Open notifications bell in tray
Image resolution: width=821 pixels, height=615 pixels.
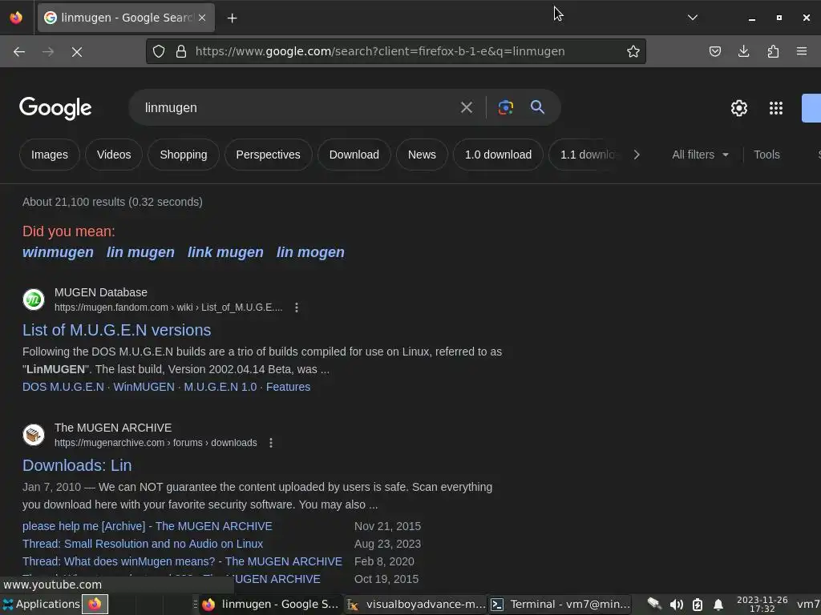tap(718, 605)
